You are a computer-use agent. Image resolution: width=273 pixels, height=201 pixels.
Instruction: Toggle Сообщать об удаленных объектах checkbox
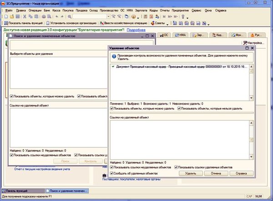[112, 173]
